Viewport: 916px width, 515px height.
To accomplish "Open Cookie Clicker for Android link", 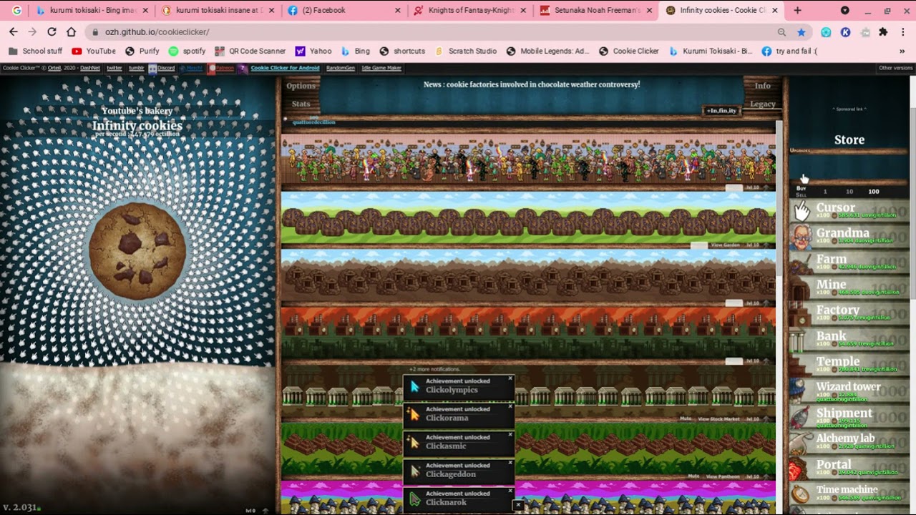I will tap(285, 68).
